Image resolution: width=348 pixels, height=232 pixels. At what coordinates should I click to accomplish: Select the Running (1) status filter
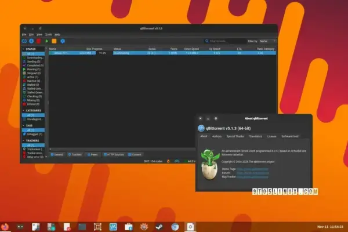point(33,69)
